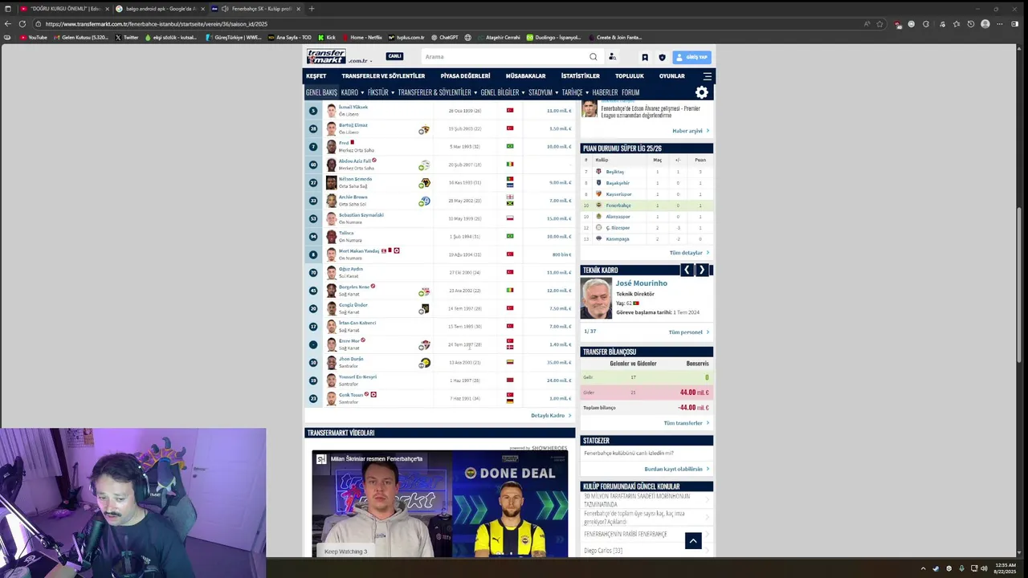The height and width of the screenshot is (578, 1028).
Task: Open the Detaylı Kadro link
Action: click(x=551, y=416)
